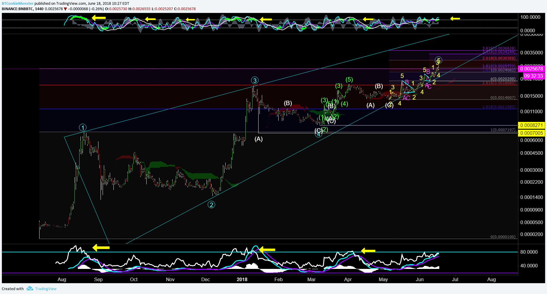
Task: Select the circled cyan wave 3 label
Action: (255, 80)
